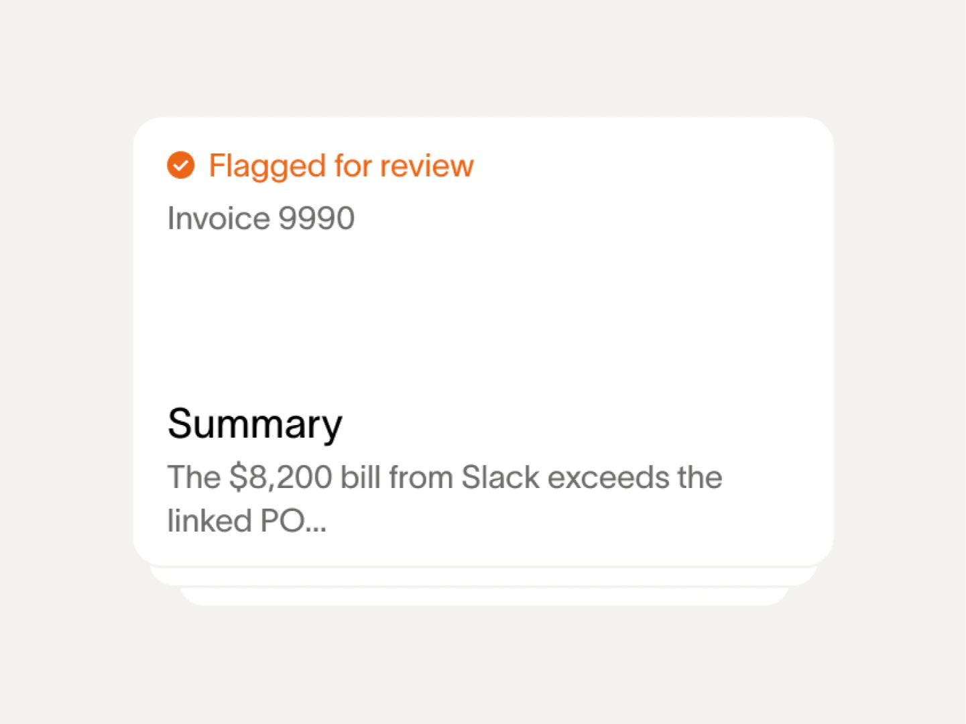Click the orange checkmark status icon
The height and width of the screenshot is (724, 966).
pos(180,165)
